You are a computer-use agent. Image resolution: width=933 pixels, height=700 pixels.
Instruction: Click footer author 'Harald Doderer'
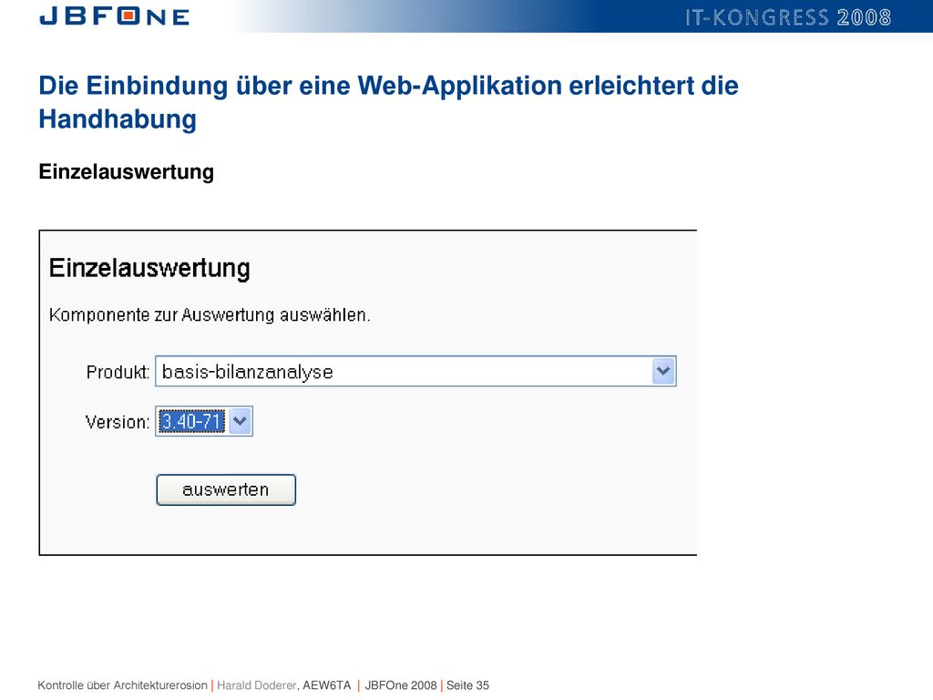pos(256,685)
